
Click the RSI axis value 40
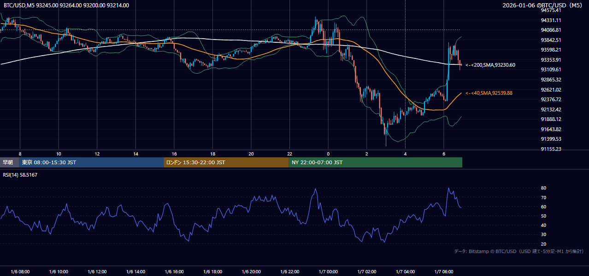click(543, 225)
